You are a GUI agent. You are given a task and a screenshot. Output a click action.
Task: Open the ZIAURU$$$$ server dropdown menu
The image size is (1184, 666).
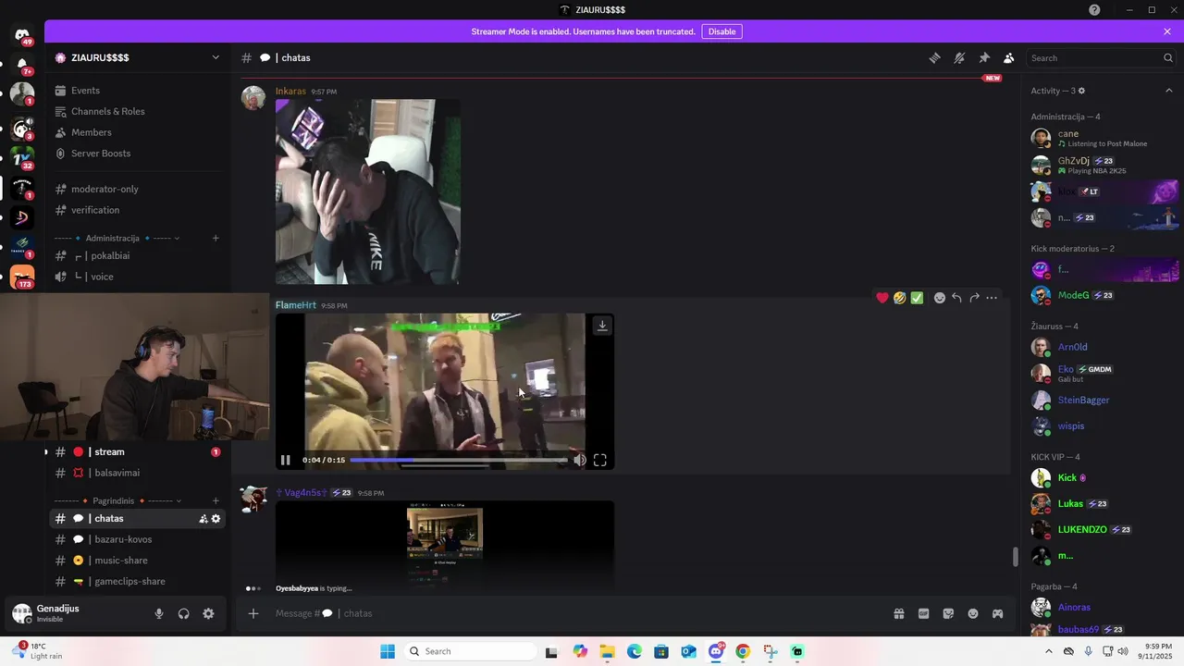point(138,57)
